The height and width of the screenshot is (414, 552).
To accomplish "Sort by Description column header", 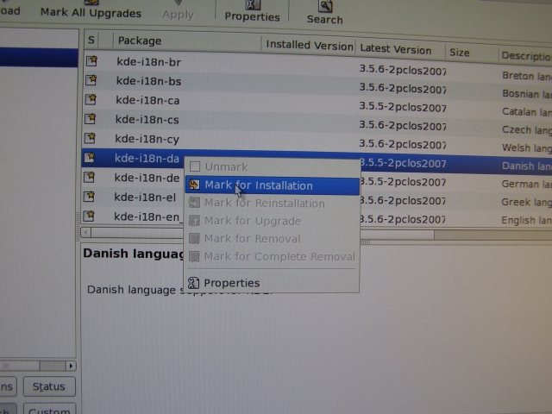I will tap(525, 55).
